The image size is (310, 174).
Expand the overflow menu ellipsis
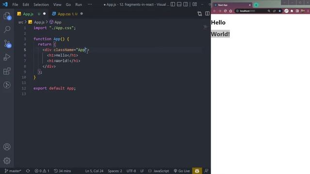tap(90, 4)
